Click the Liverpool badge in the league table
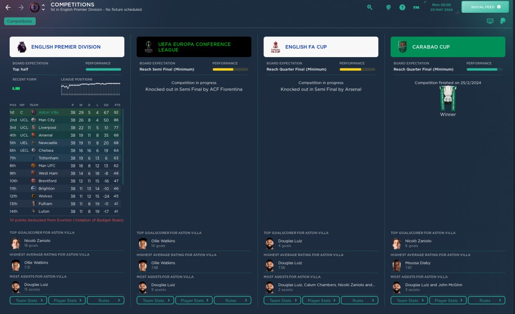Image resolution: width=515 pixels, height=314 pixels. tap(34, 128)
